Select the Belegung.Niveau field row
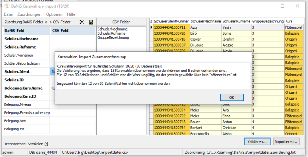 click(x=49, y=104)
